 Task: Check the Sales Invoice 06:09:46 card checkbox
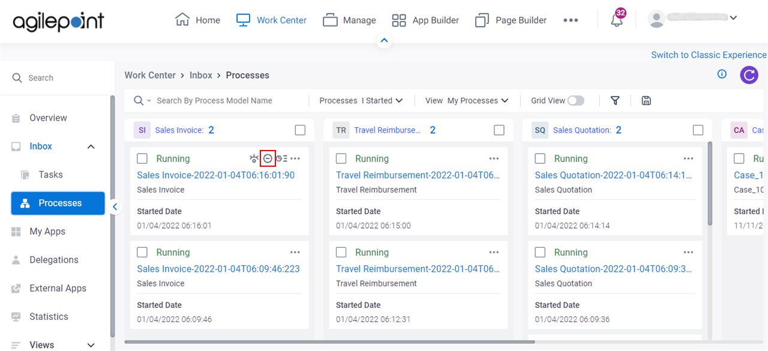coord(142,252)
